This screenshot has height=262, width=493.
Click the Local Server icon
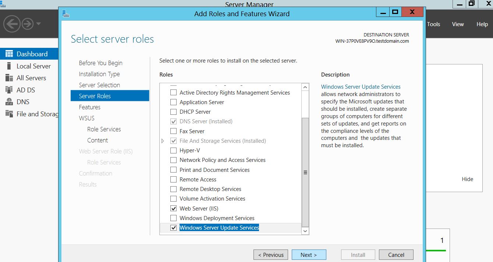tap(9, 66)
